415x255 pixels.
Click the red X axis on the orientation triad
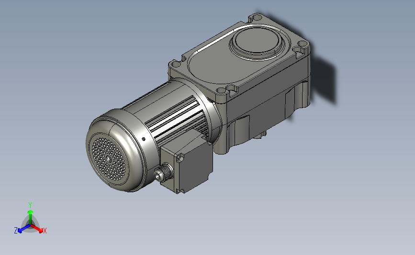[37, 229]
